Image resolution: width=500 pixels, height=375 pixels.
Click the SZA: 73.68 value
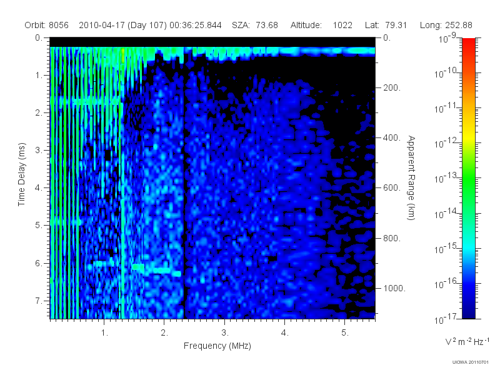point(255,25)
